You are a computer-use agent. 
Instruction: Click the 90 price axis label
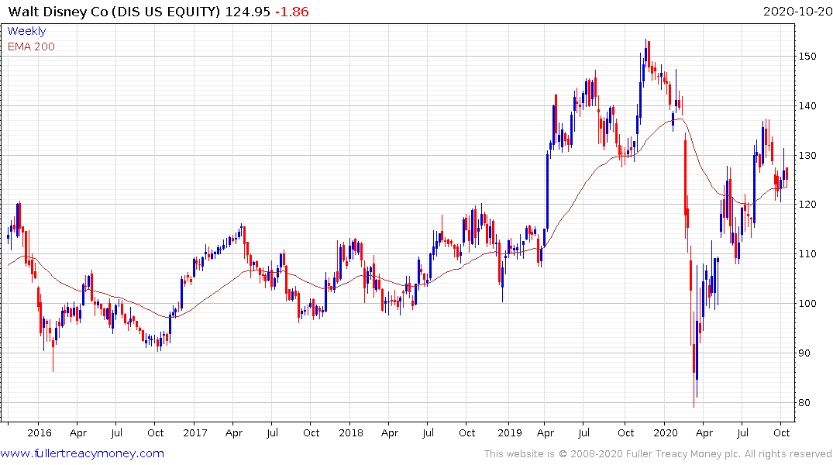click(x=805, y=353)
